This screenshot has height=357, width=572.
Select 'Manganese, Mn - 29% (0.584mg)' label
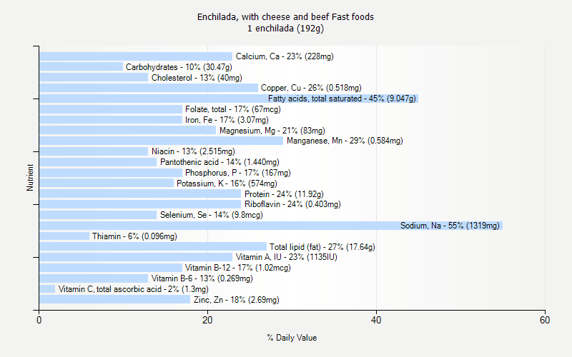pyautogui.click(x=345, y=141)
